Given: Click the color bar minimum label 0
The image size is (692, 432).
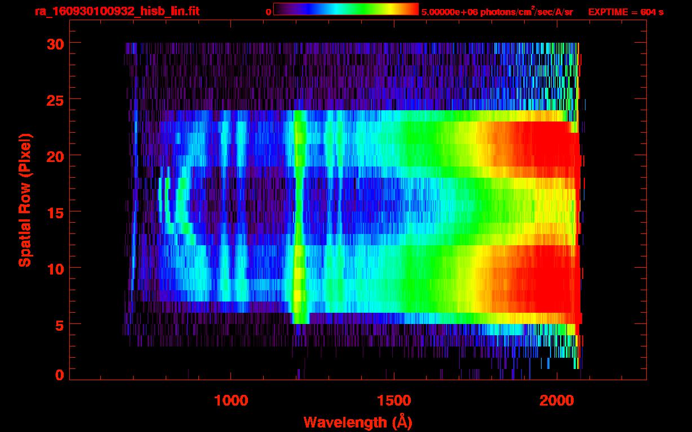Looking at the screenshot, I should click(x=268, y=12).
